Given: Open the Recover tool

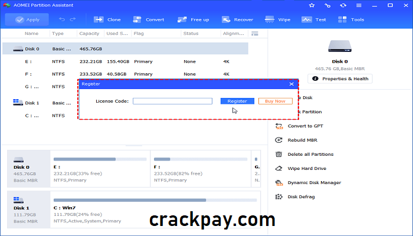Looking at the screenshot, I should click(237, 19).
